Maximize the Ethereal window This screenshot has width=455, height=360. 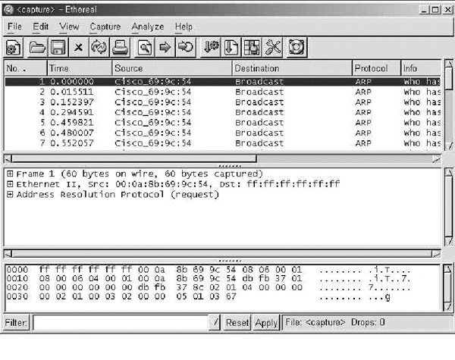tap(435, 10)
